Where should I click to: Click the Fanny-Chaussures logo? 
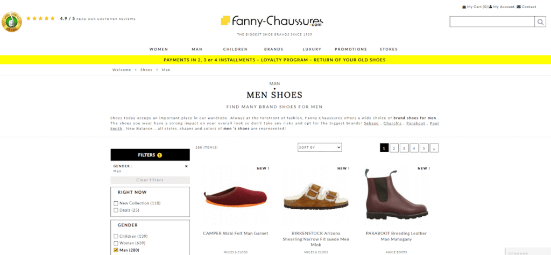[x=272, y=22]
